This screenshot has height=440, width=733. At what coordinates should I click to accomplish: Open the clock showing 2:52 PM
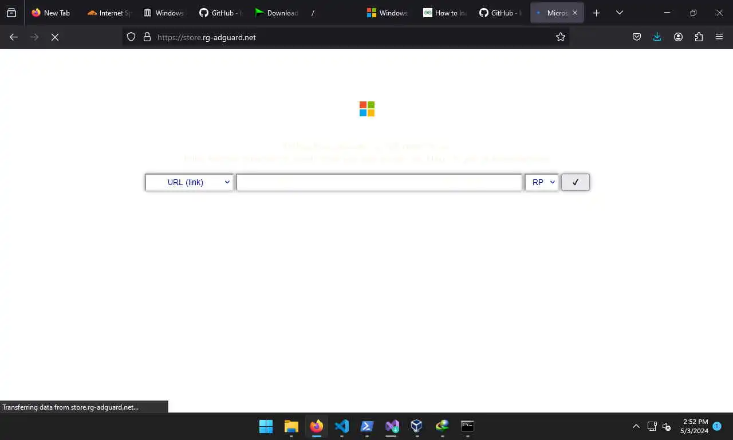coord(694,426)
